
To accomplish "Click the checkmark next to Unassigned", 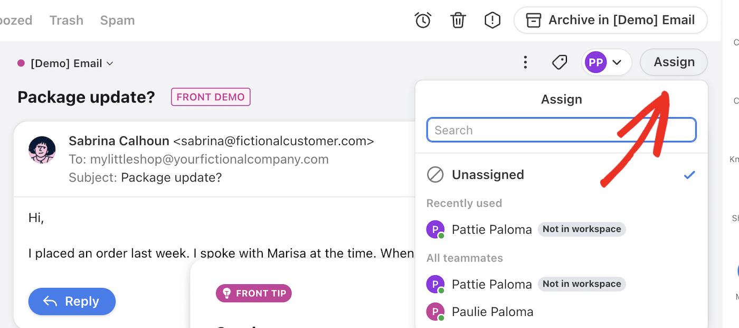I will 689,175.
